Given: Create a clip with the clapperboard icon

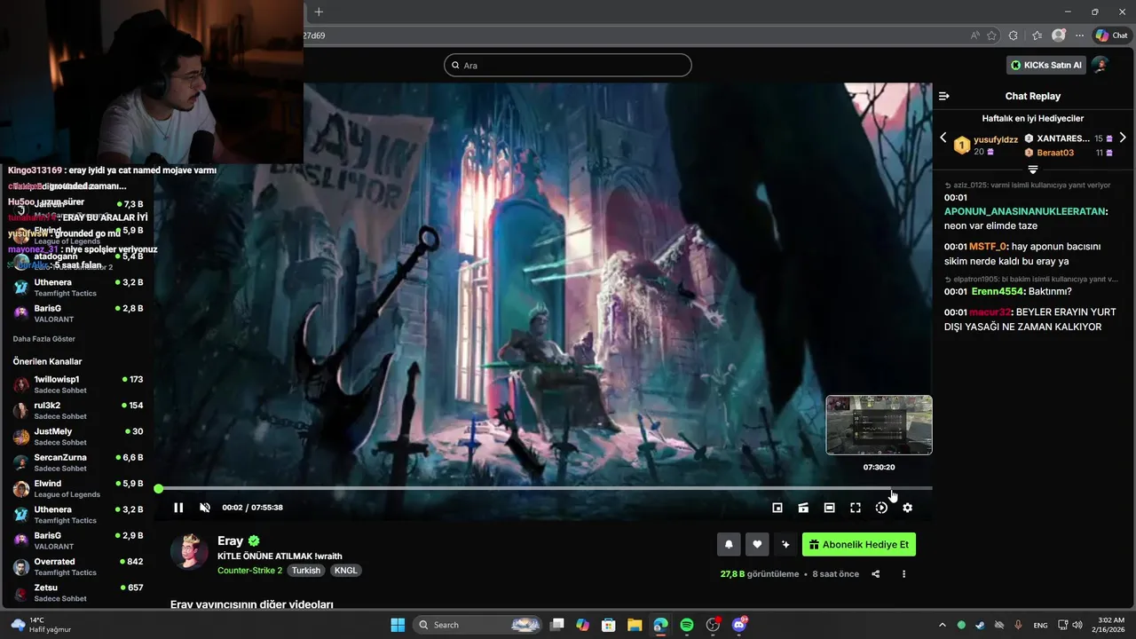Looking at the screenshot, I should coord(803,508).
